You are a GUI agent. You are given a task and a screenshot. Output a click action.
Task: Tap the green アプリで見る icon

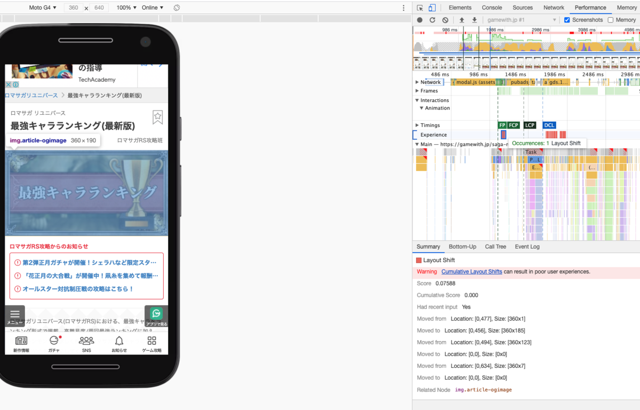[x=156, y=316]
